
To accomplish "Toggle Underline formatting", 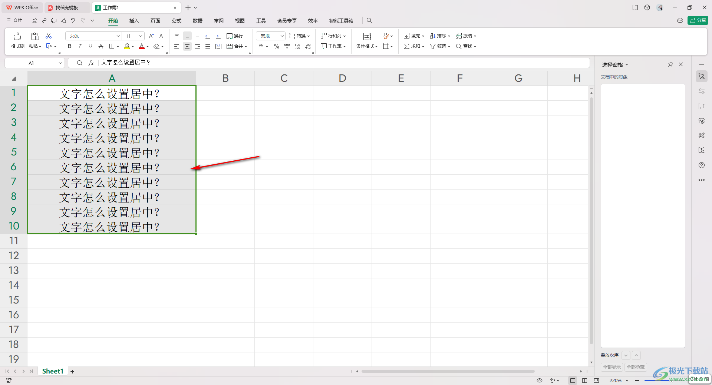I will point(90,46).
